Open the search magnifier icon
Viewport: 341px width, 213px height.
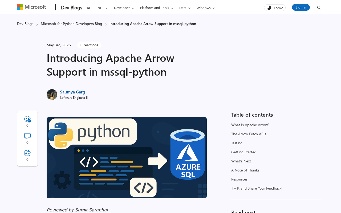(x=319, y=8)
